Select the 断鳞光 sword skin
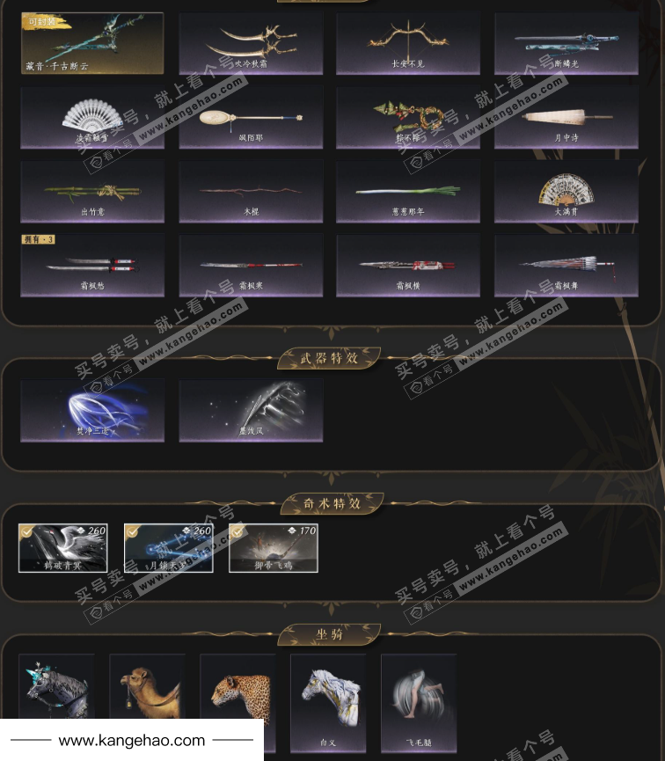This screenshot has width=665, height=761. pyautogui.click(x=566, y=44)
